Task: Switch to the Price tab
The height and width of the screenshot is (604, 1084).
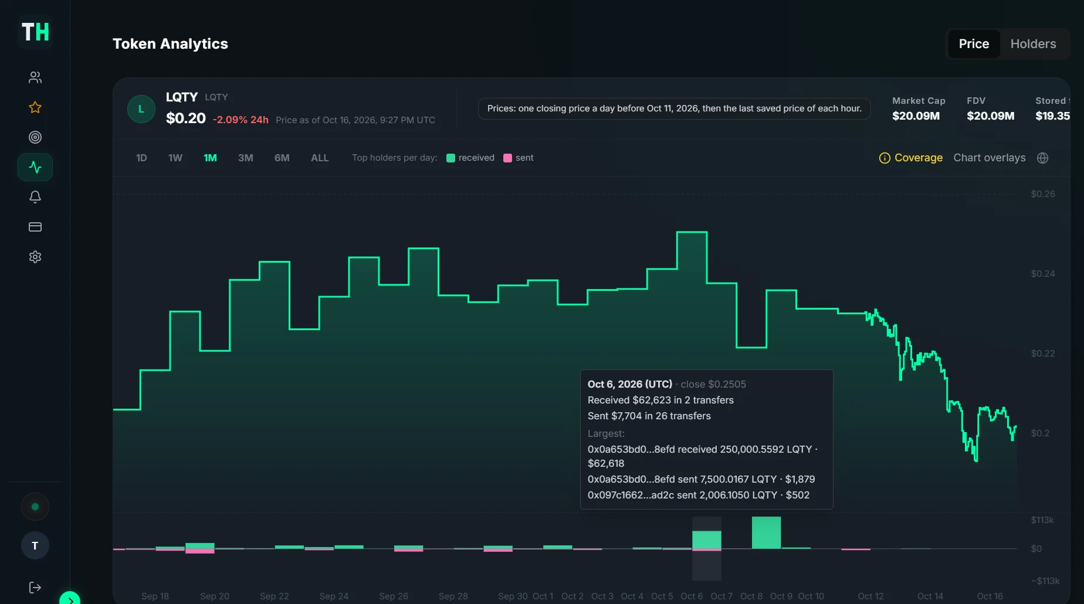Action: point(974,44)
